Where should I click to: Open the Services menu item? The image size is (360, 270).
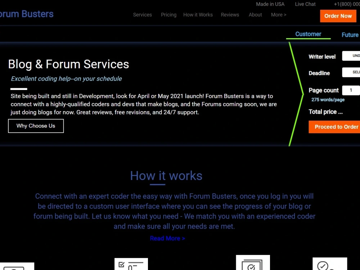coord(142,15)
